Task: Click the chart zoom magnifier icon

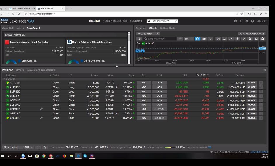Action: (x=250, y=39)
